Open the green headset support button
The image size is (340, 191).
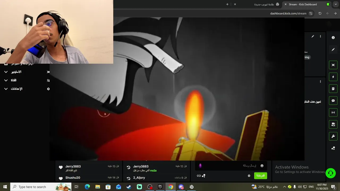(x=331, y=173)
